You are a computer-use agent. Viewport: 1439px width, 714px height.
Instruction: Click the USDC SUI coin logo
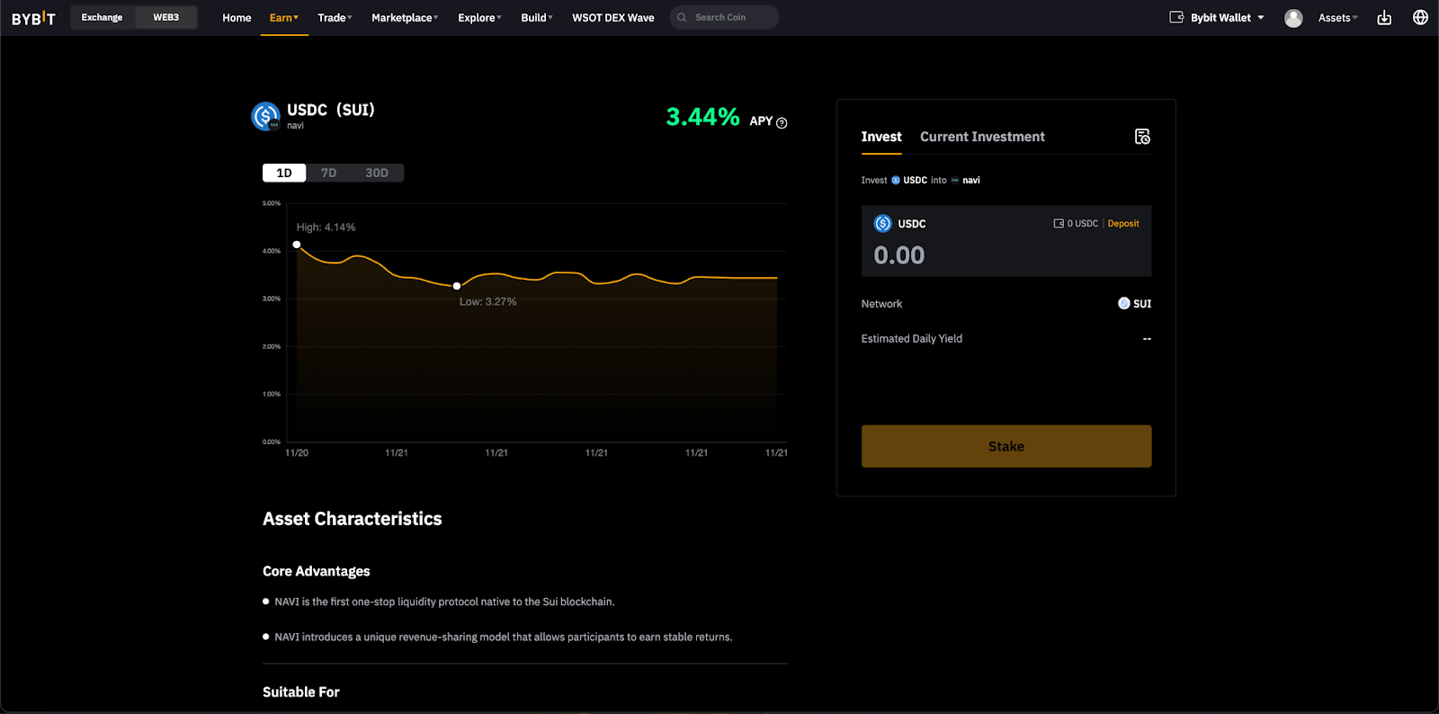[x=266, y=116]
